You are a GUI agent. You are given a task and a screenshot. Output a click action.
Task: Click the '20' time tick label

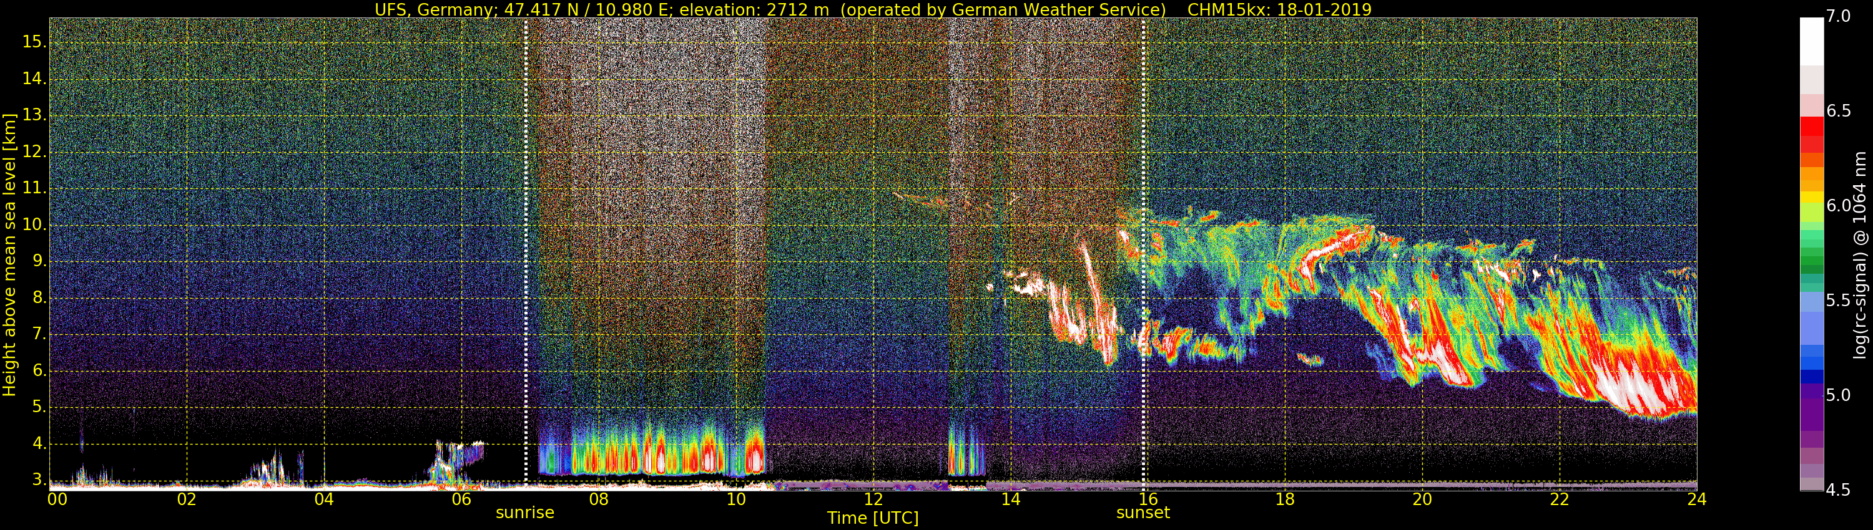point(1422,499)
